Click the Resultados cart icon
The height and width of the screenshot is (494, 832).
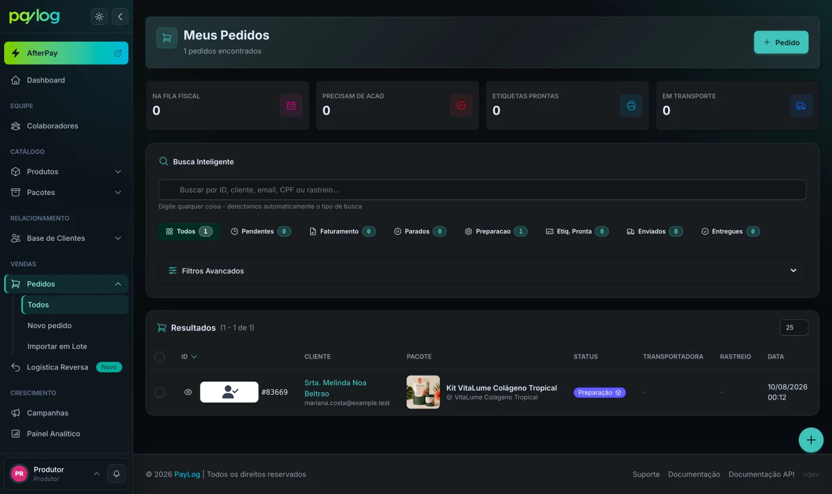point(161,328)
